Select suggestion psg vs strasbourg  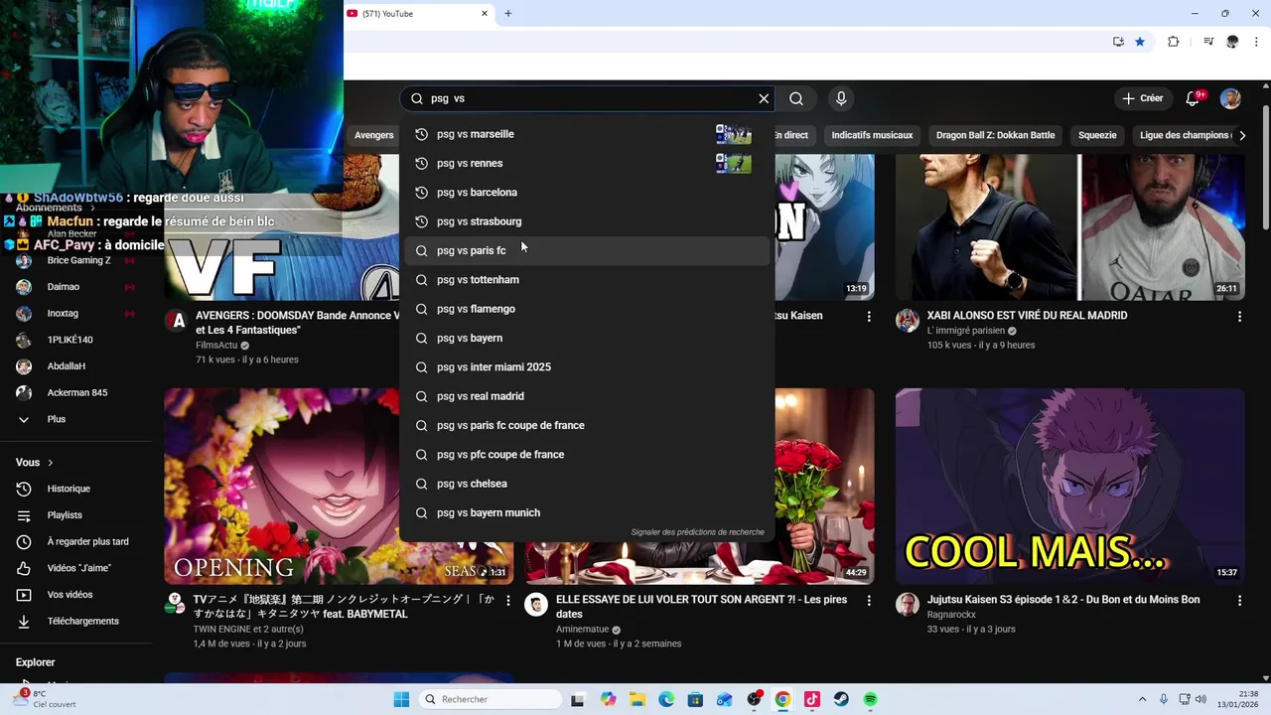(x=586, y=221)
